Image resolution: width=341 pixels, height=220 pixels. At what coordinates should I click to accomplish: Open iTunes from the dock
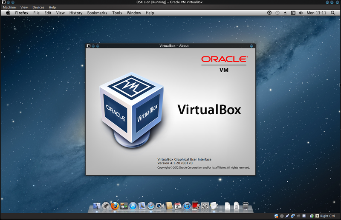click(187, 206)
